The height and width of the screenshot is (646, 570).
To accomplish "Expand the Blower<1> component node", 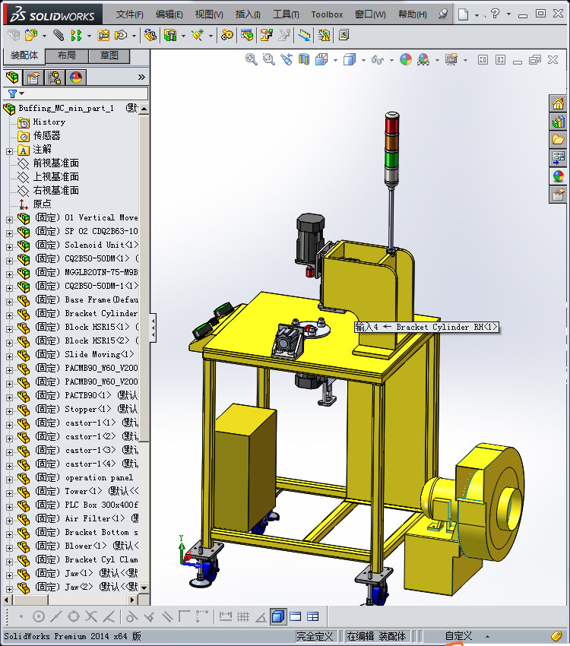I will [9, 548].
